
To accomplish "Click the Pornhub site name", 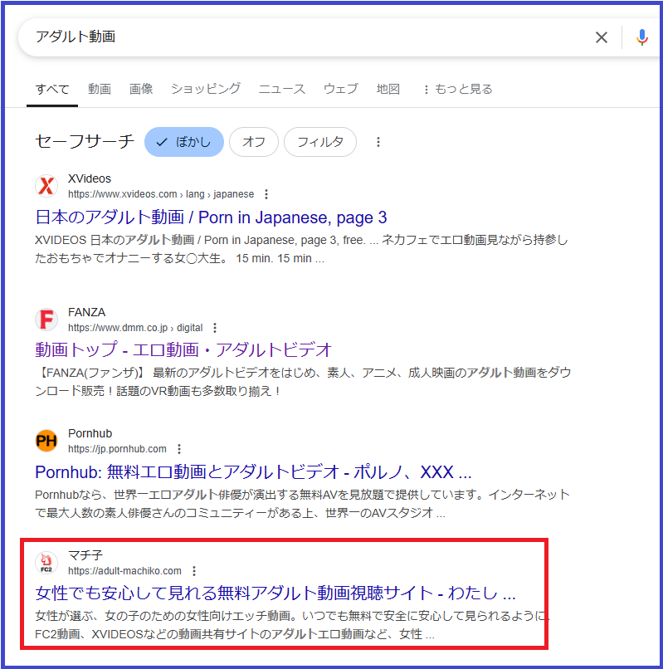I will 90,433.
